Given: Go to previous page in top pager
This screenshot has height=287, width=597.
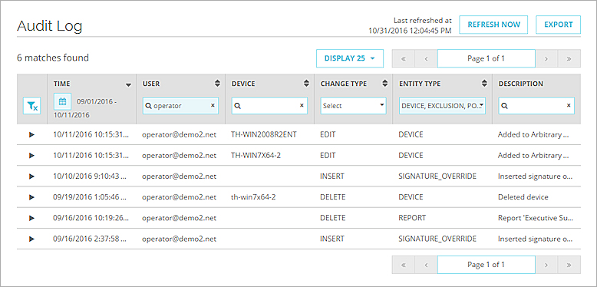Looking at the screenshot, I should pos(426,58).
